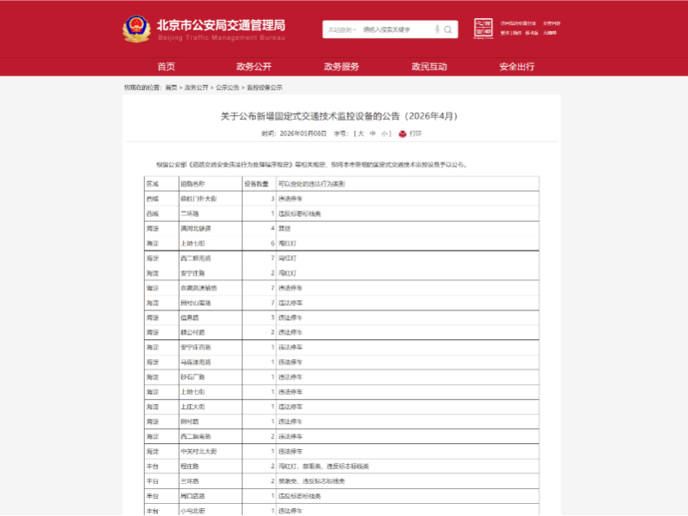Click the 简体 header link
Image resolution: width=688 pixels, height=516 pixels.
(517, 33)
